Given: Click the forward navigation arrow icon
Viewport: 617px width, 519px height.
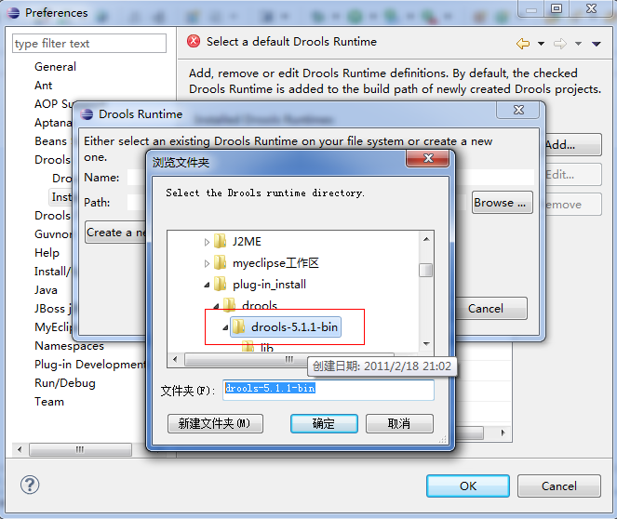Looking at the screenshot, I should [559, 43].
